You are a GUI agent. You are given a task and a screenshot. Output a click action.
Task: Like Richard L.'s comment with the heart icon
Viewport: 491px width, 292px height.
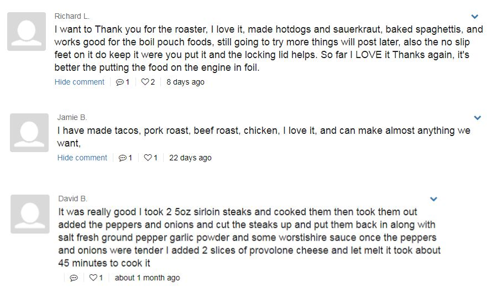[x=145, y=82]
